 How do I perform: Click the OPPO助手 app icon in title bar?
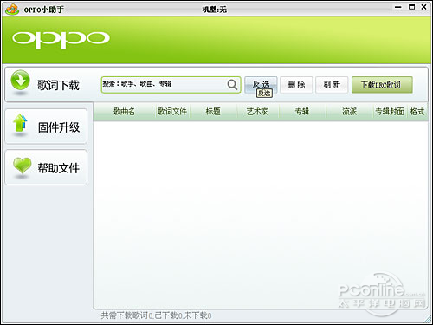[x=12, y=10]
